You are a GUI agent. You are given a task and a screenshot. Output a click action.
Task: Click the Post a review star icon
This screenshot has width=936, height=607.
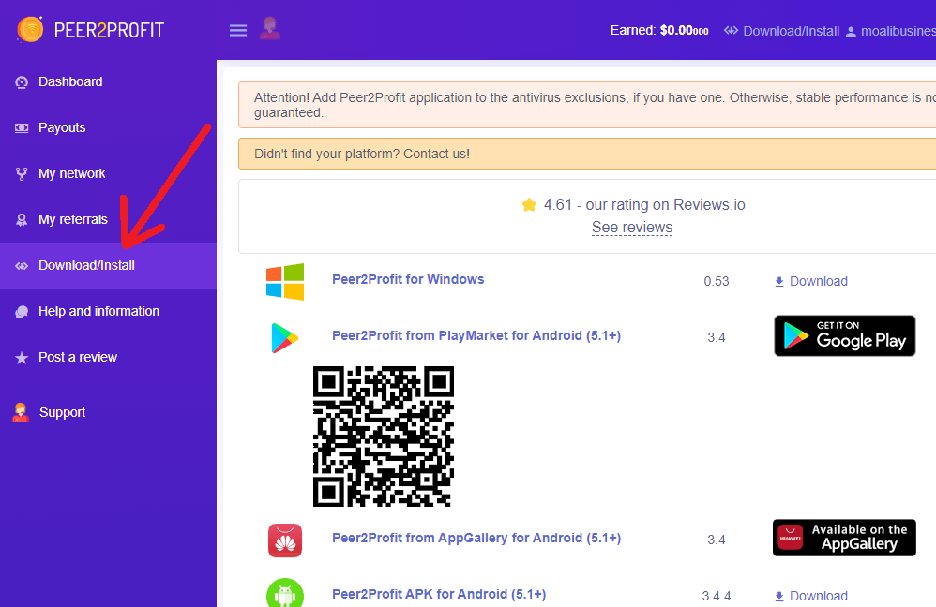[x=22, y=358]
